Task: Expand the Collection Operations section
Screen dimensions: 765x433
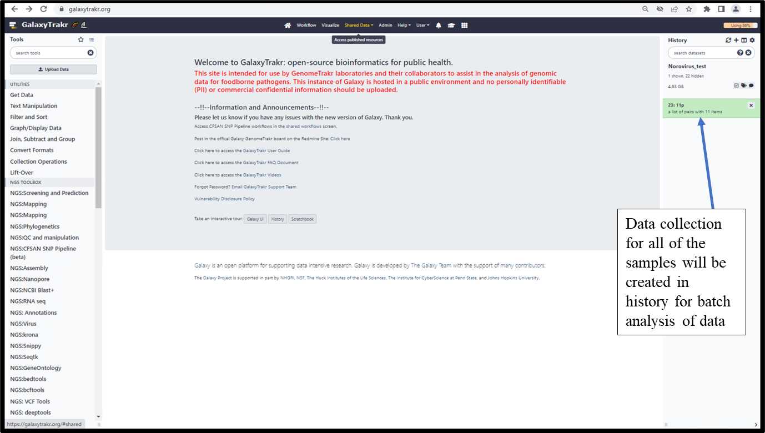Action: [x=38, y=162]
